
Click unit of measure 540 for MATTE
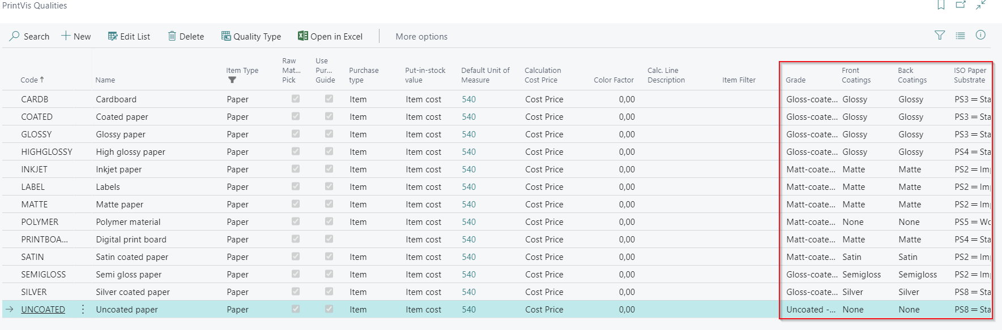point(468,204)
